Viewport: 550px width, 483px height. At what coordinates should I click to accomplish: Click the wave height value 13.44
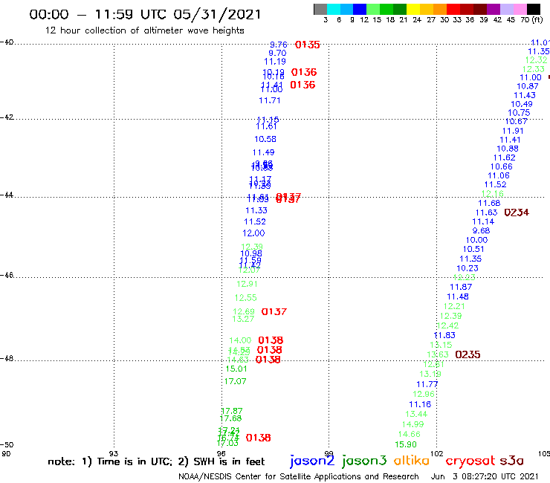pyautogui.click(x=416, y=414)
